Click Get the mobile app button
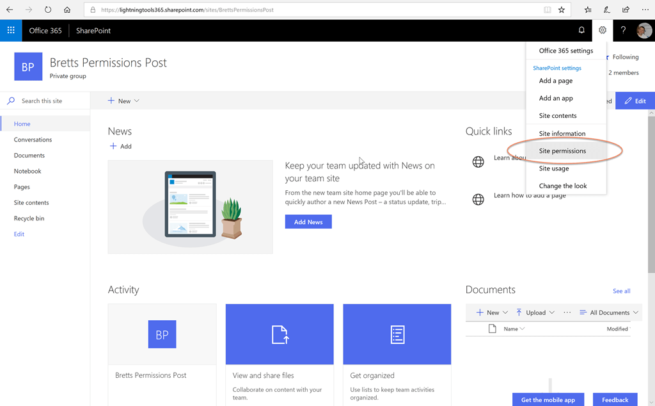 tap(548, 400)
